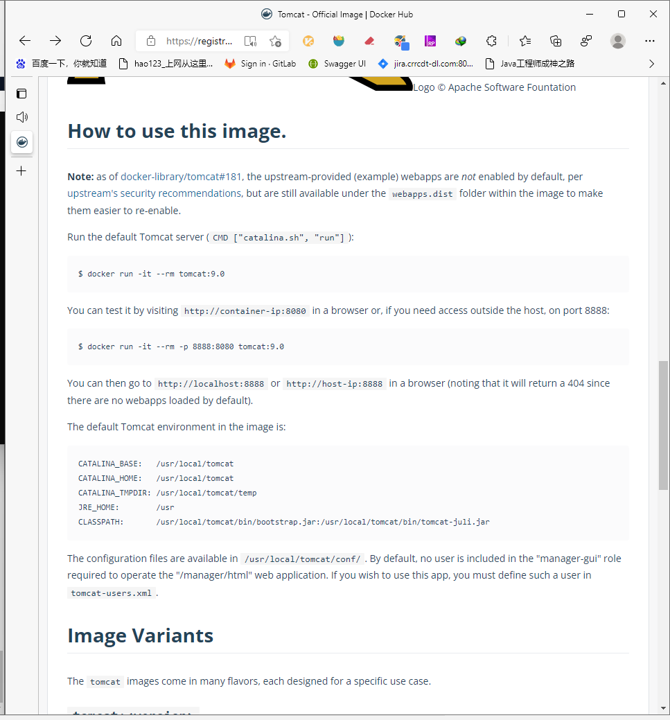Image resolution: width=670 pixels, height=720 pixels.
Task: Open the Extensions puzzle piece menu
Action: click(491, 42)
